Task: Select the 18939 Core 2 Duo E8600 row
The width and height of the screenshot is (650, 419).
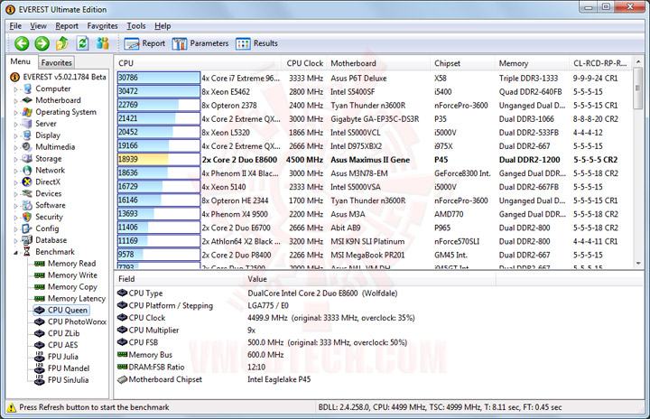Action: [x=373, y=160]
